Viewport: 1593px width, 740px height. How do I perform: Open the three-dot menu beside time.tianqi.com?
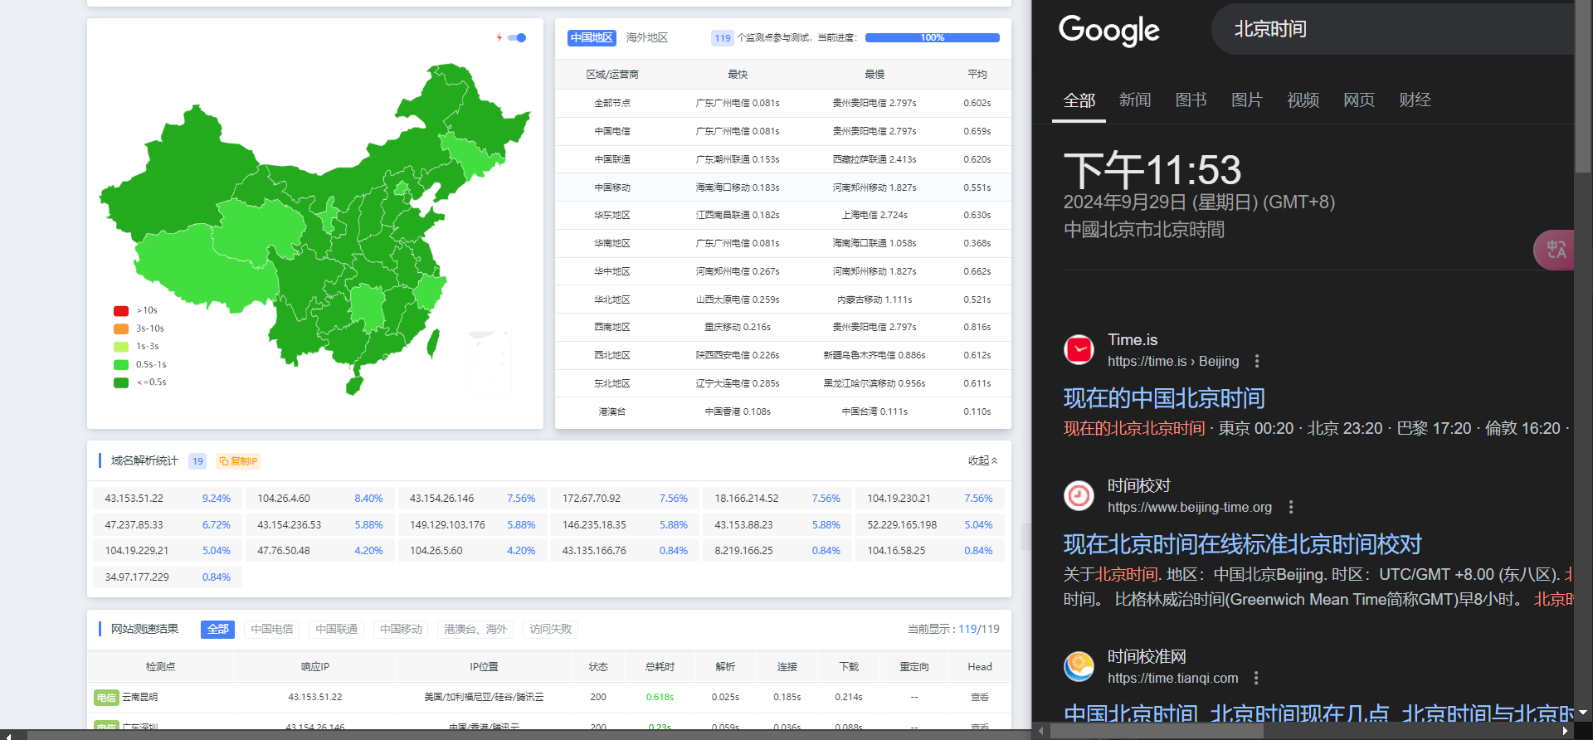click(x=1256, y=678)
